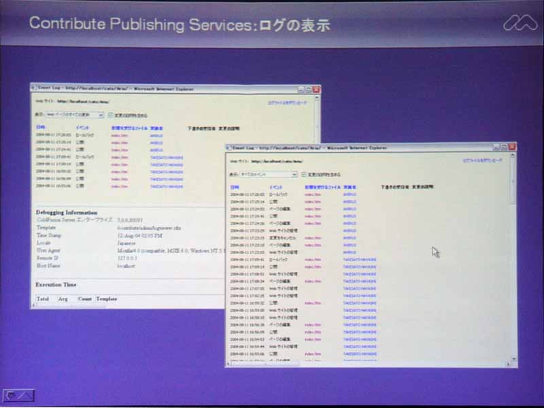Maximize the front Event Log window

(x=504, y=148)
